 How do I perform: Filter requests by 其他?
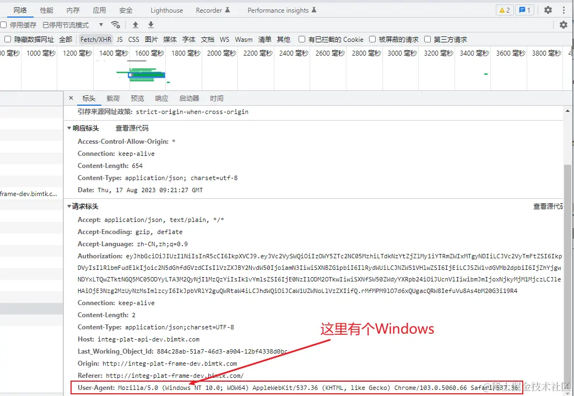point(283,39)
